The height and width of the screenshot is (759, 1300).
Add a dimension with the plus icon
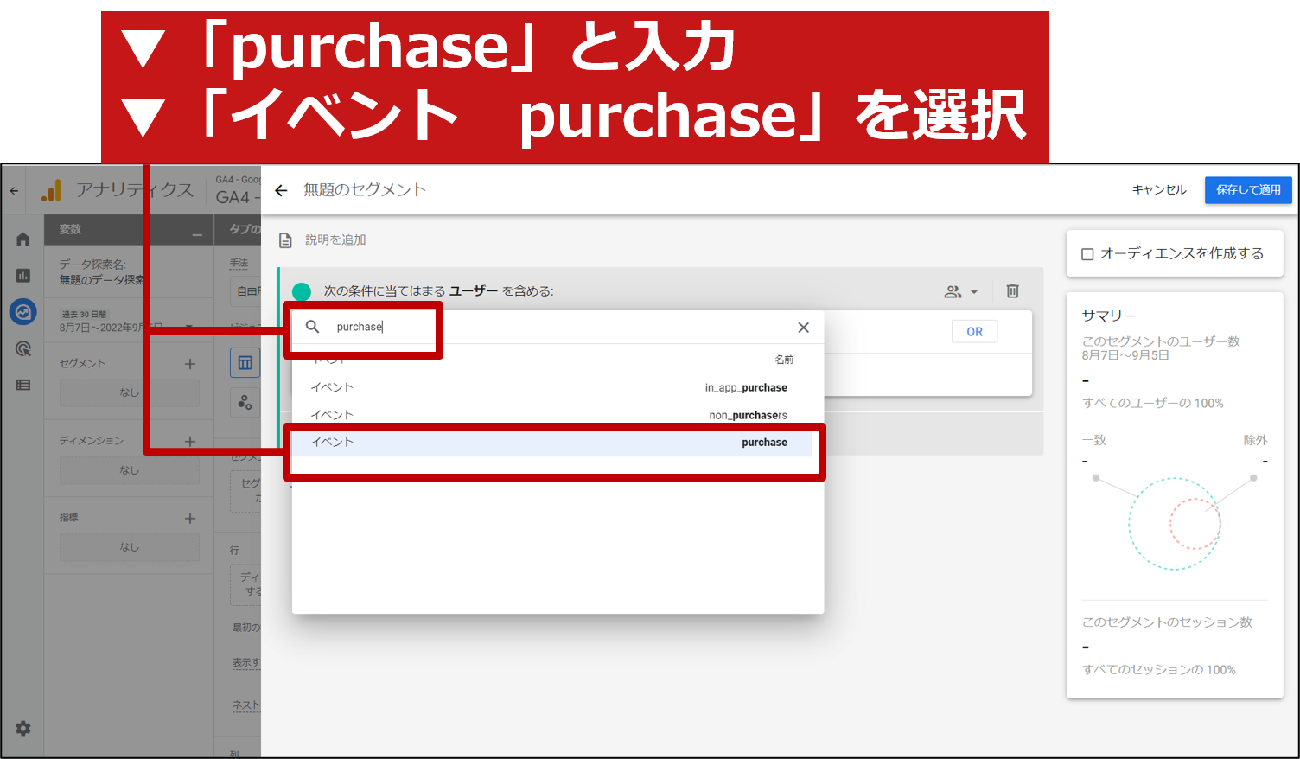[190, 441]
